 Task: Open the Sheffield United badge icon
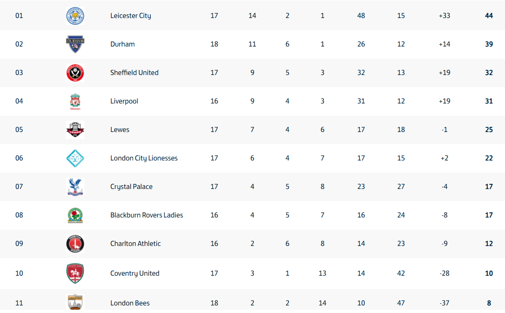coord(75,73)
